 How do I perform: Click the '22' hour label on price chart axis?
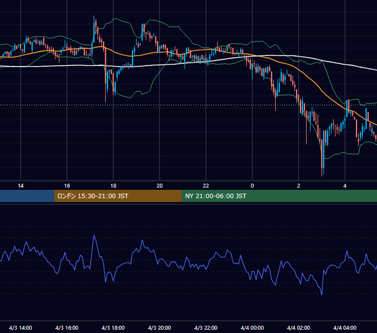(x=206, y=186)
